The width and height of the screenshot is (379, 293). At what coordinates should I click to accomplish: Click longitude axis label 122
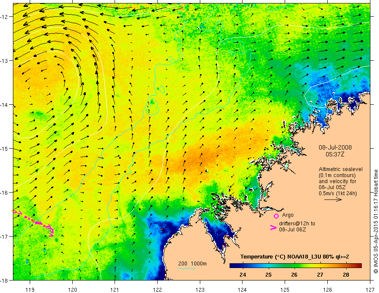click(x=157, y=290)
